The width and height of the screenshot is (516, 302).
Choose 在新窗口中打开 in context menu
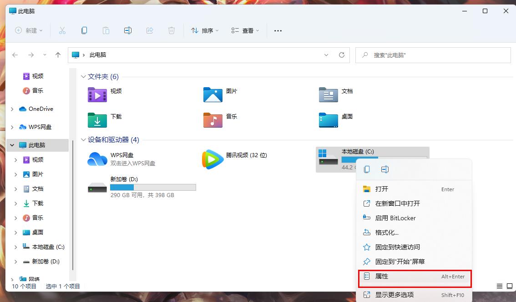tap(415, 203)
